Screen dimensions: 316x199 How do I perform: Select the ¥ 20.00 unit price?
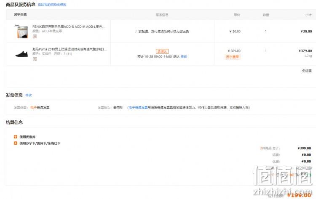(235, 32)
